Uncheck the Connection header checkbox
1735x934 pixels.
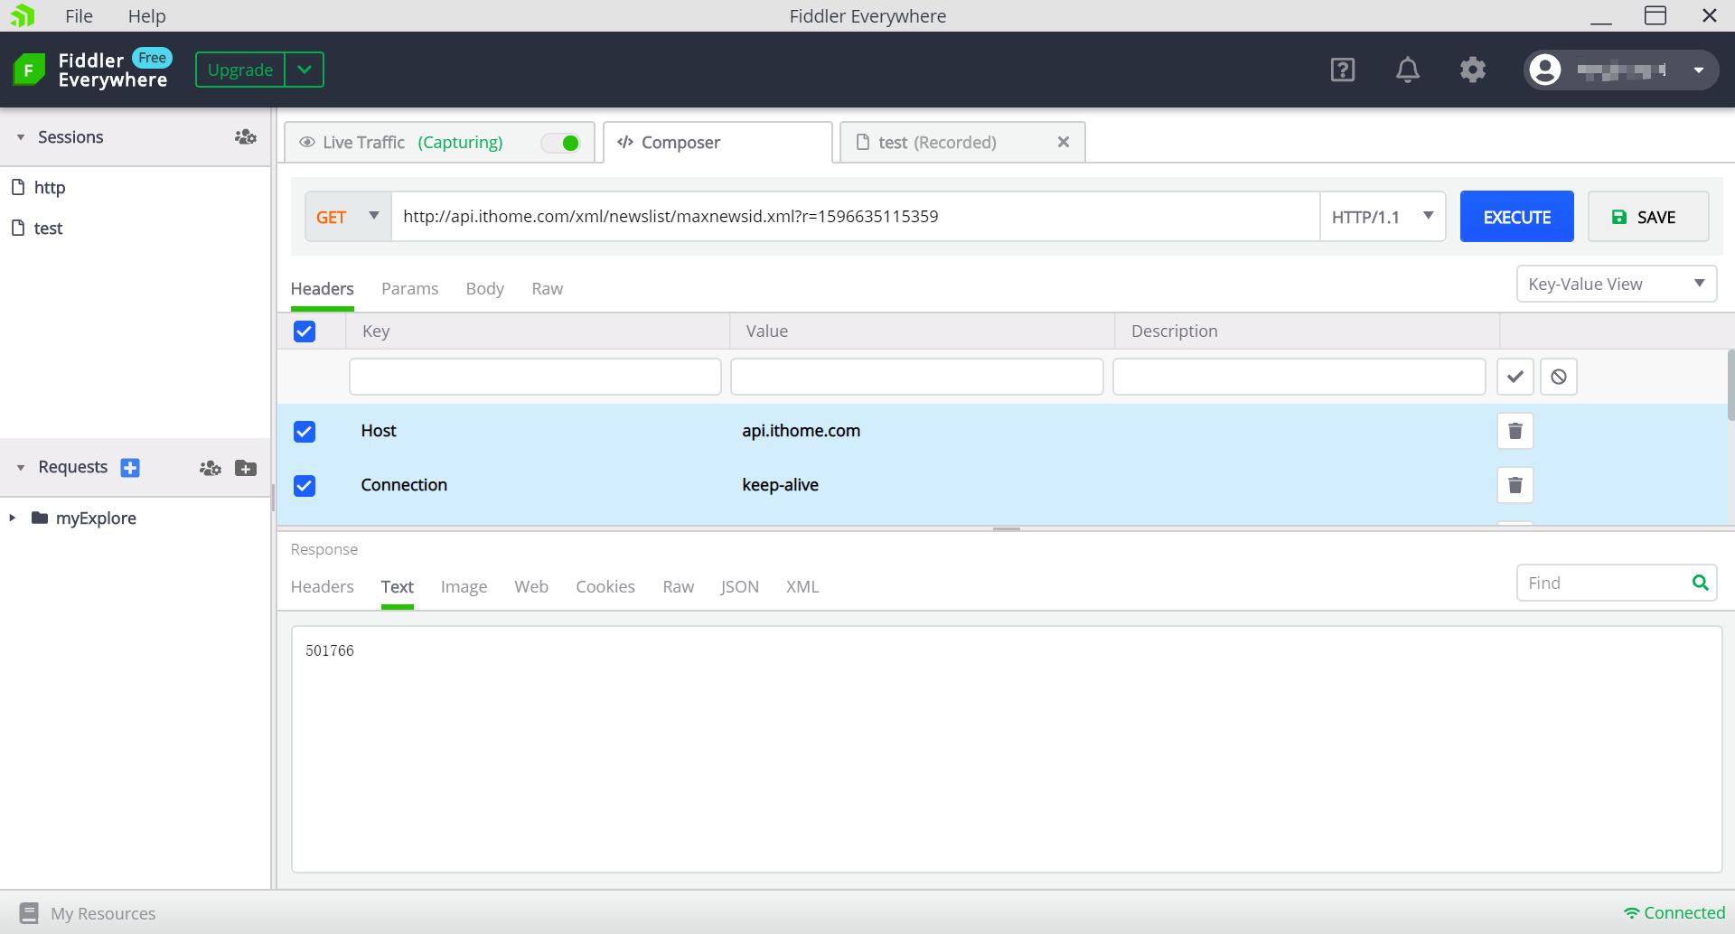click(305, 485)
